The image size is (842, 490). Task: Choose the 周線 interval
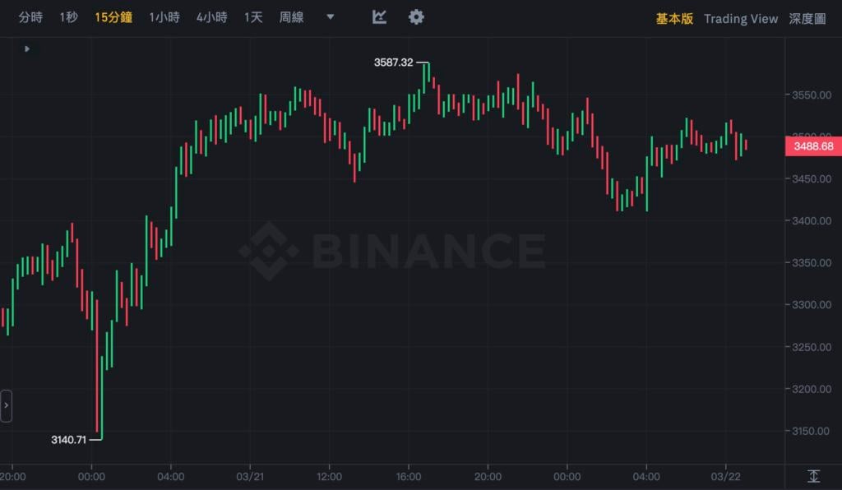pos(291,17)
